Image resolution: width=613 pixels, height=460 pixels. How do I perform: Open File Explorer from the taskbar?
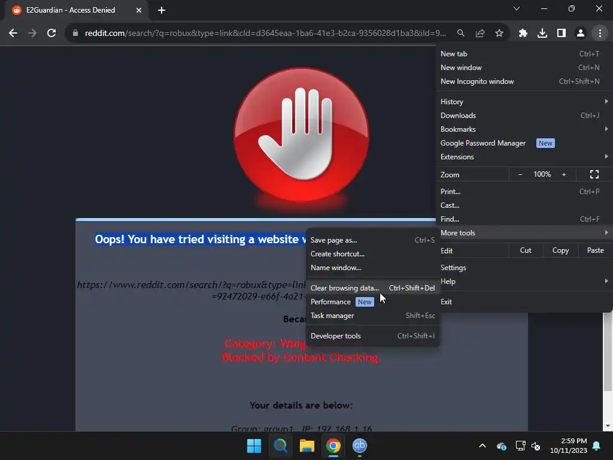click(x=307, y=446)
